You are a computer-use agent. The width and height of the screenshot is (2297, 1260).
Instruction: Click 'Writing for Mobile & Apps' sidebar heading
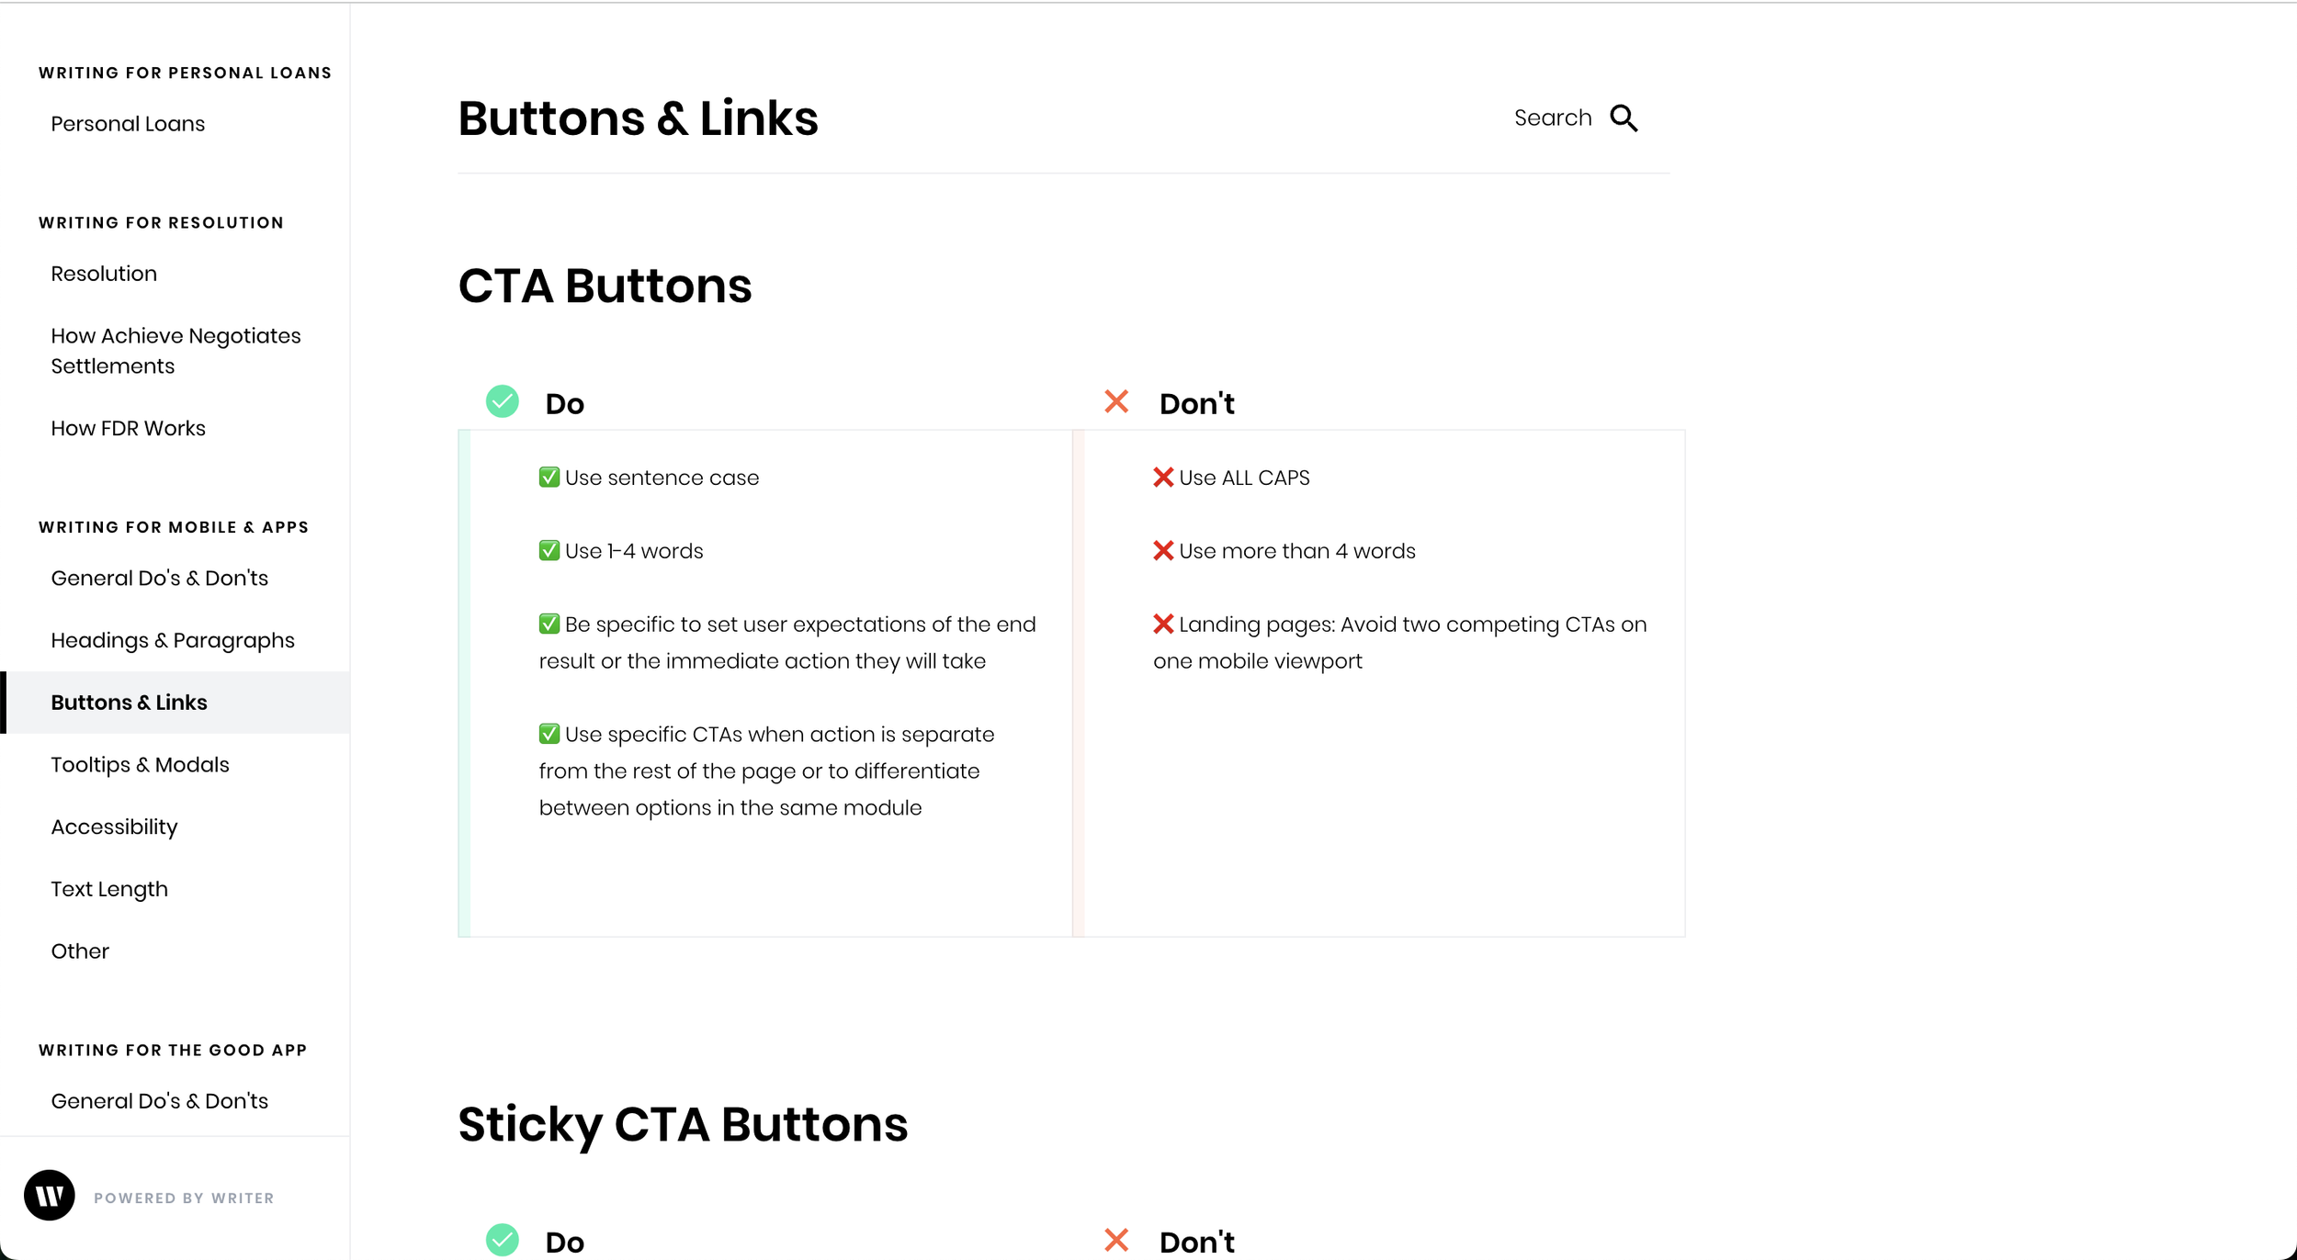pyautogui.click(x=174, y=527)
